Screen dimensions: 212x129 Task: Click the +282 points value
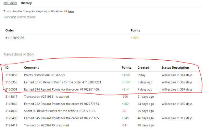pos(125,104)
